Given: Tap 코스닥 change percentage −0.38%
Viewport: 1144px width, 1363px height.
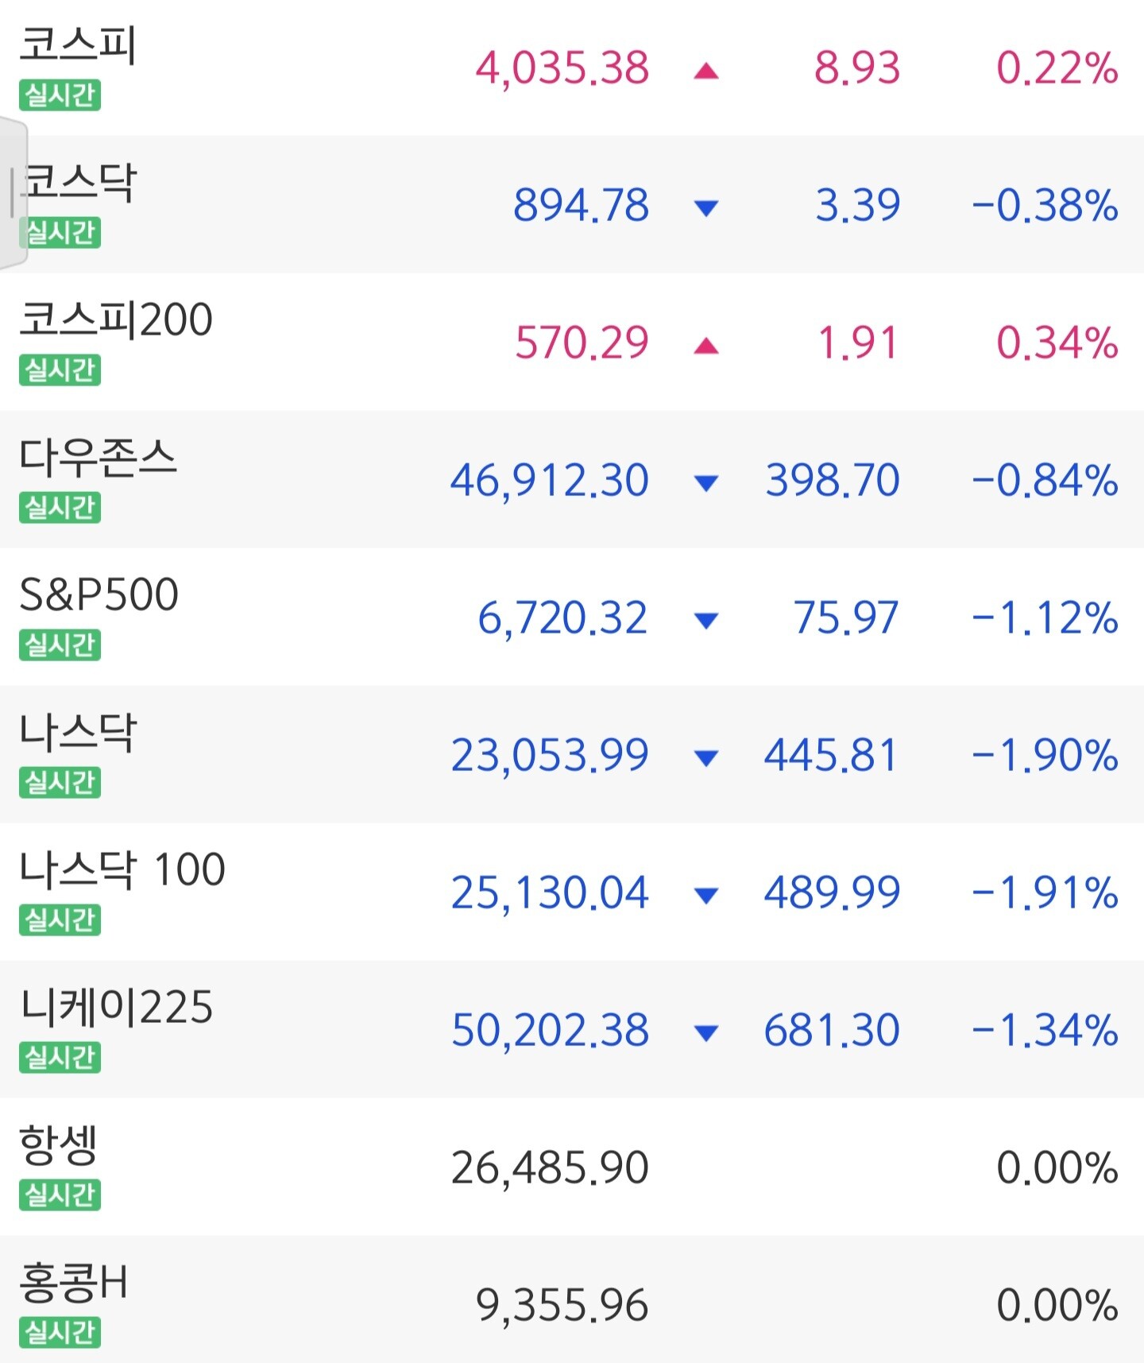Looking at the screenshot, I should pos(1045,206).
